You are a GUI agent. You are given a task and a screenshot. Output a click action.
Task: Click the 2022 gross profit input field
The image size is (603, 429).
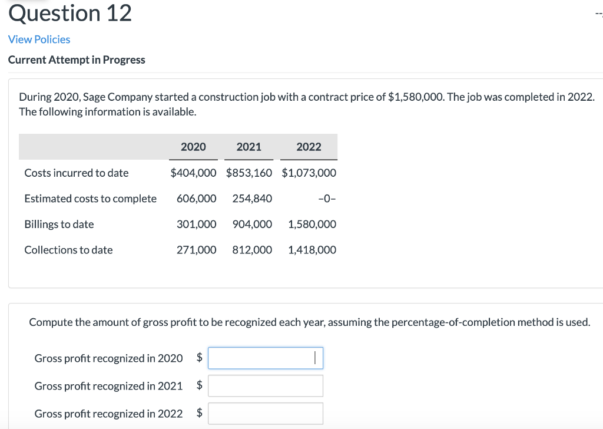click(265, 413)
